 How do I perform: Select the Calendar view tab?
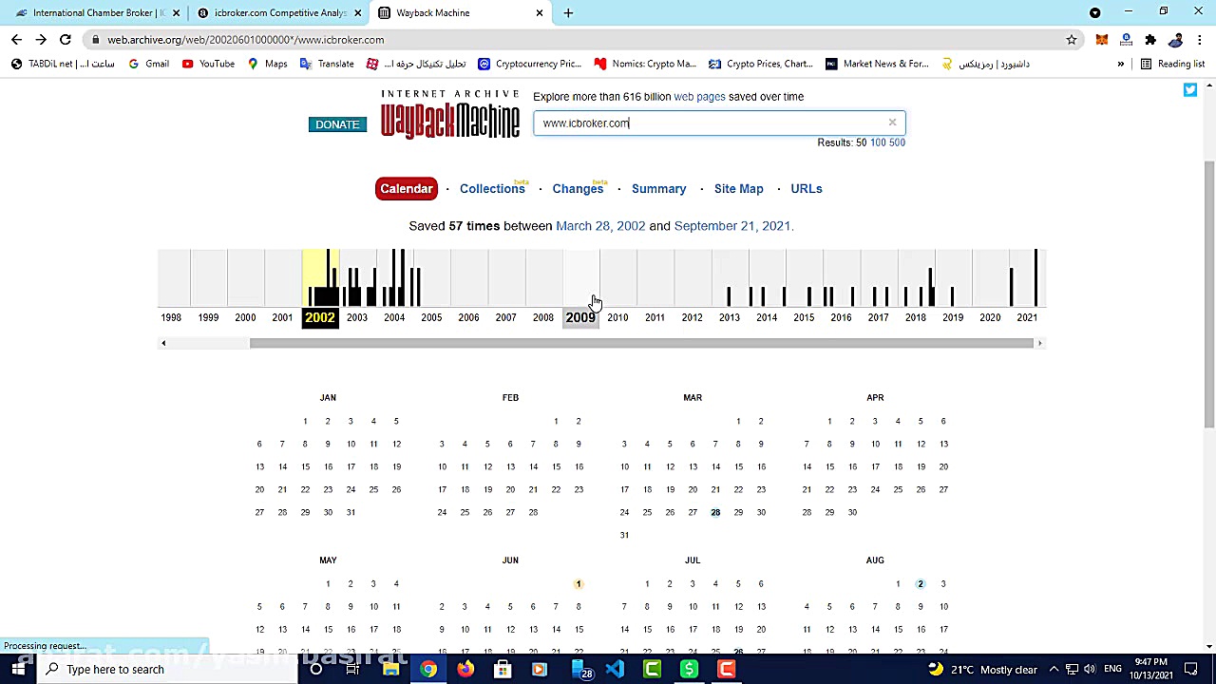tap(407, 188)
